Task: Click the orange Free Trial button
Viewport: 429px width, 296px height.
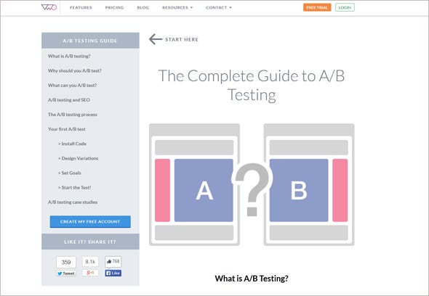Action: point(317,7)
